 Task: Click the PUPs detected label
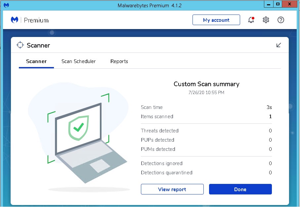point(157,140)
